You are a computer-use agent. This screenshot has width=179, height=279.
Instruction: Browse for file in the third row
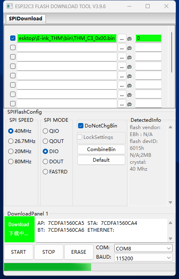tap(122, 57)
